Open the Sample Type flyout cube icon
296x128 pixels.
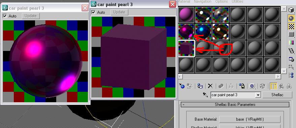click(x=292, y=10)
